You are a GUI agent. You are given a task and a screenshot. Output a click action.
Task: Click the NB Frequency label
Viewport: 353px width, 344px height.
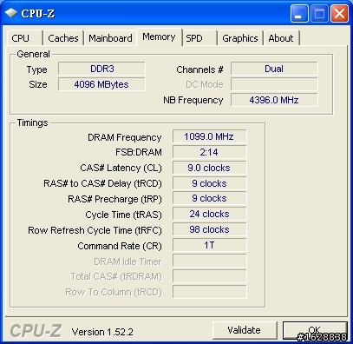[193, 100]
